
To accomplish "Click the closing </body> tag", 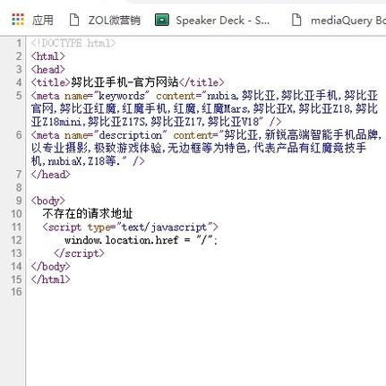I will [x=51, y=266].
